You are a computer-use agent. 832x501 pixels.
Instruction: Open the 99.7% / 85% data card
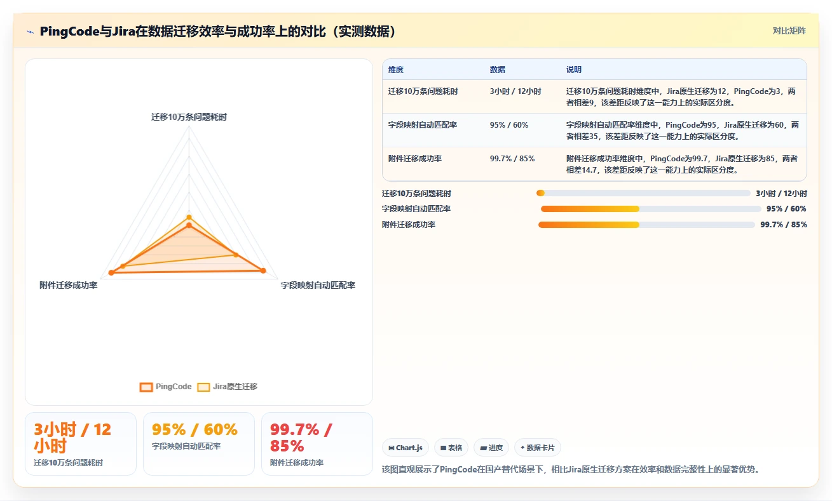317,444
